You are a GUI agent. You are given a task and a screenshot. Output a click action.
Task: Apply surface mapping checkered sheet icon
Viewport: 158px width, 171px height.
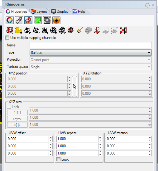[x=27, y=30]
